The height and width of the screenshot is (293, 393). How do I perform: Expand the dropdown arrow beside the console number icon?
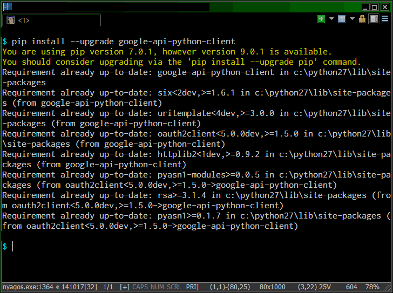[x=352, y=19]
